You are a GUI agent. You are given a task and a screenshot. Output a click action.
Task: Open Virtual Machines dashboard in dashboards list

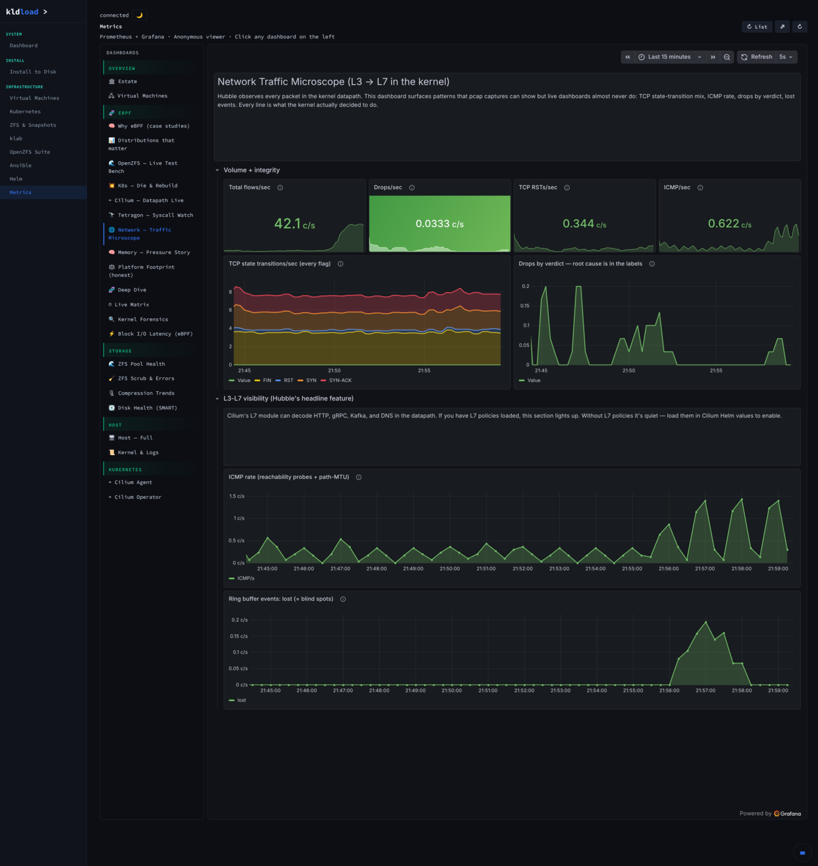[x=150, y=96]
